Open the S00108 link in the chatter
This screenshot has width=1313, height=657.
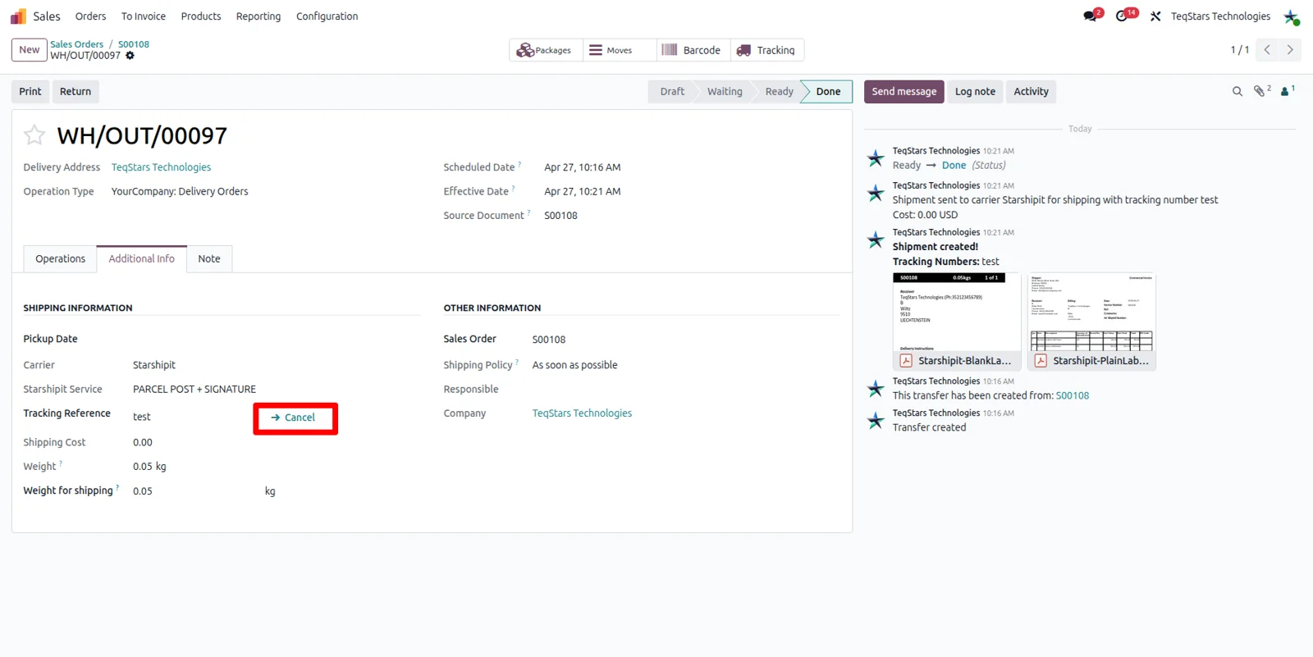pyautogui.click(x=1073, y=395)
